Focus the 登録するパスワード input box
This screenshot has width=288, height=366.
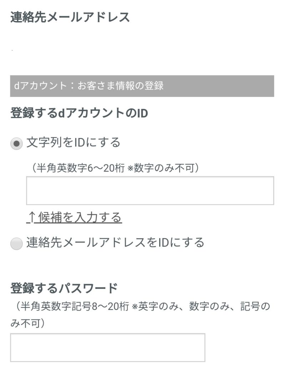107,347
